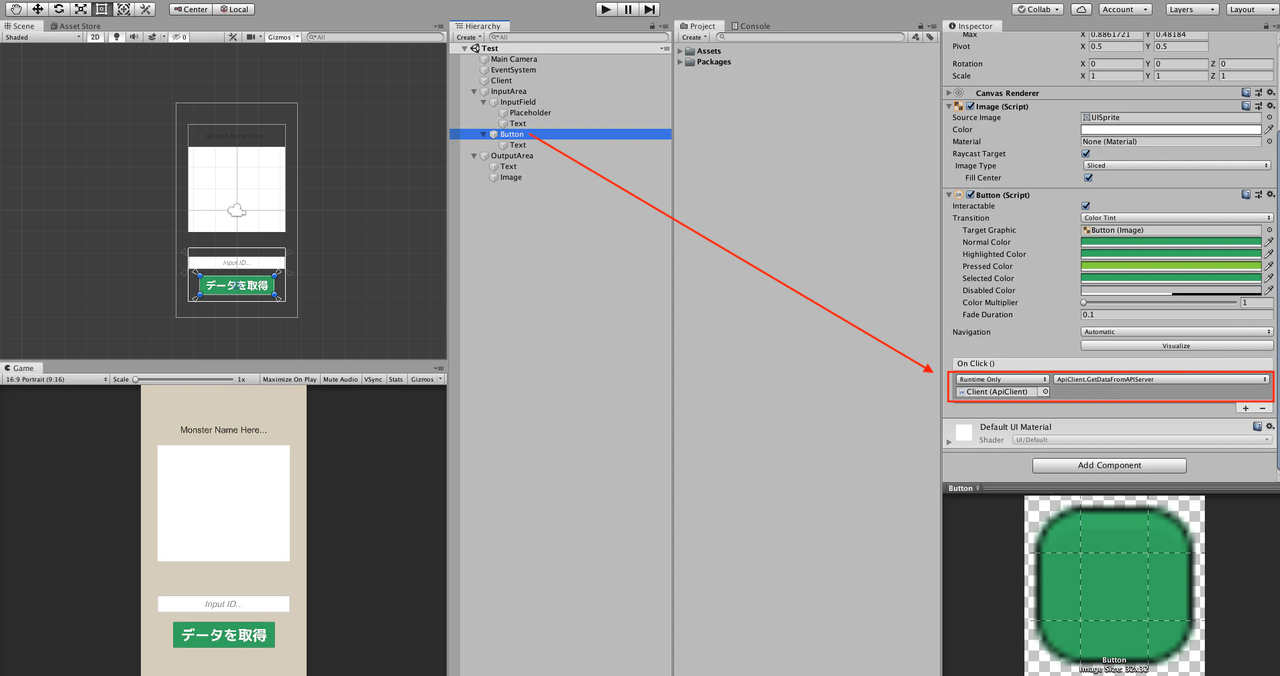The image size is (1280, 676).
Task: Open Collab menu button
Action: pos(1038,9)
